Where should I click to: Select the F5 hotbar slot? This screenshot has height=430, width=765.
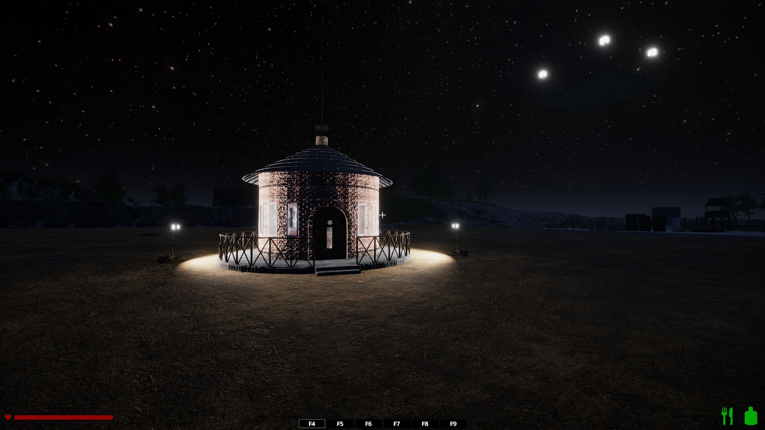pyautogui.click(x=340, y=424)
